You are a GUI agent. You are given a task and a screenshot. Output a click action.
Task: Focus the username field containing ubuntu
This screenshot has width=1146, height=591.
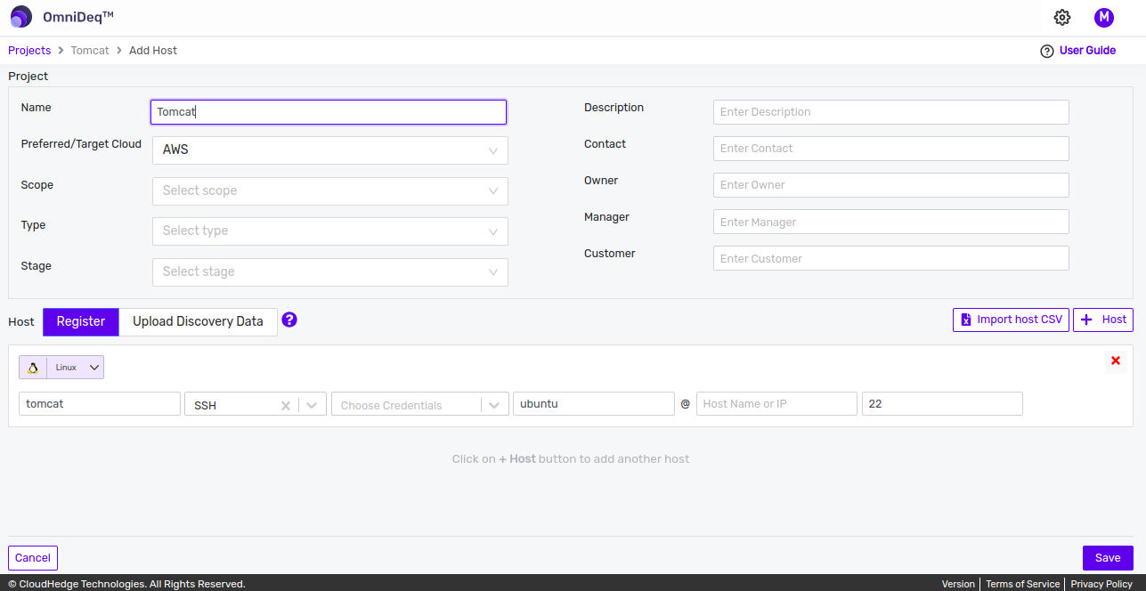coord(594,403)
